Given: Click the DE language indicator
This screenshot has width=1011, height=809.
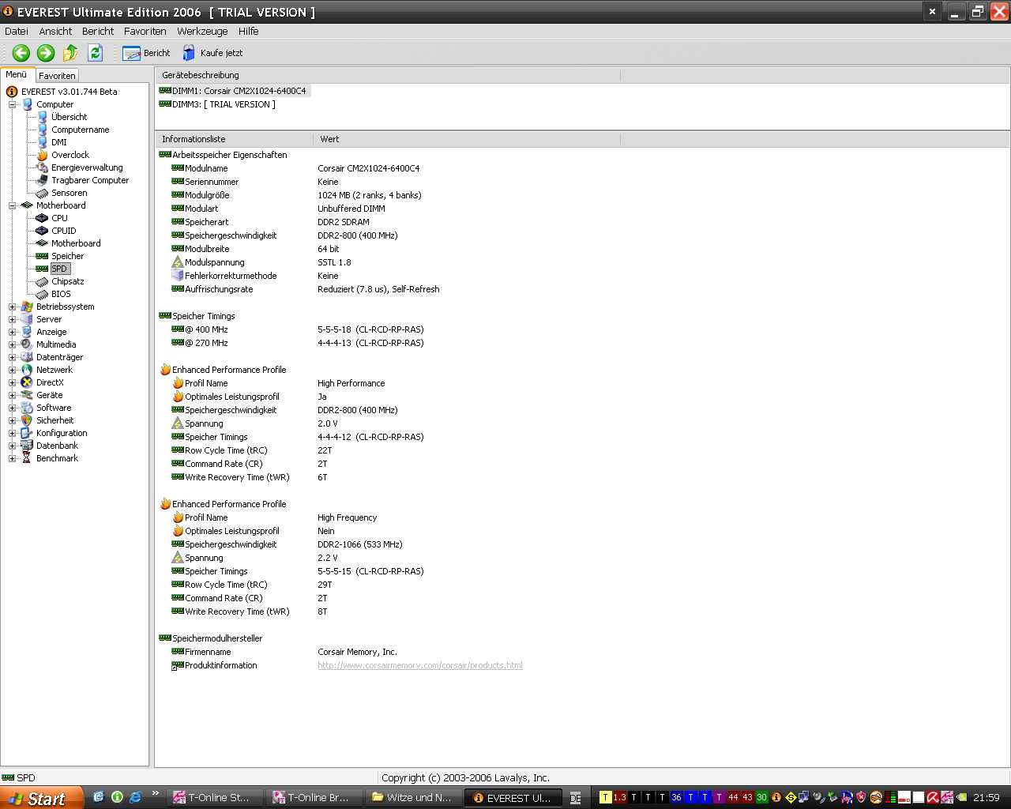Looking at the screenshot, I should click(575, 798).
